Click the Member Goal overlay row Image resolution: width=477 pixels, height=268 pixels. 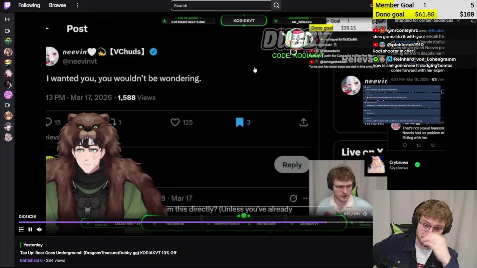coord(425,5)
